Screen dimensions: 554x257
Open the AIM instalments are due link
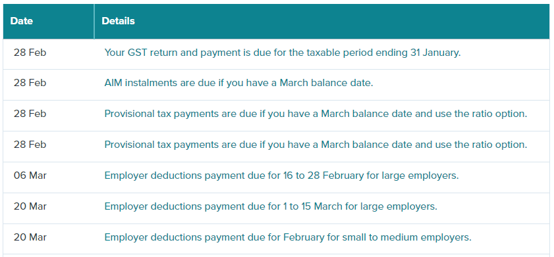239,83
